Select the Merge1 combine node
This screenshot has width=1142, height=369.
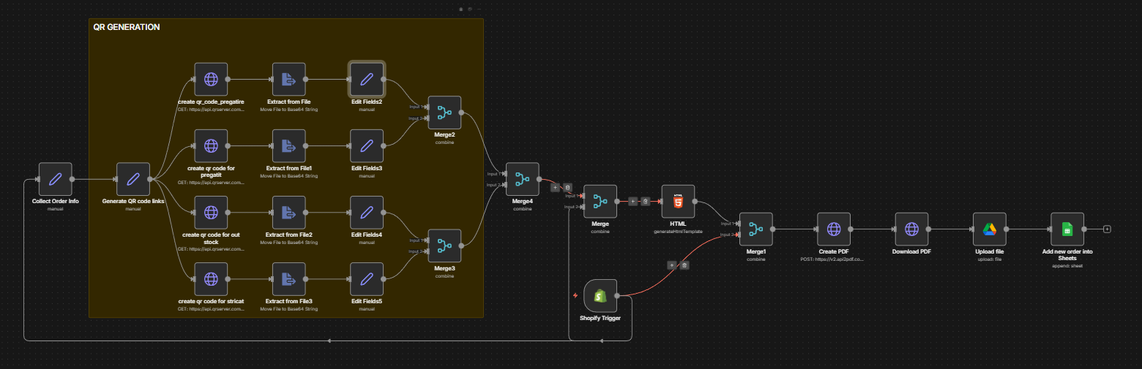[x=756, y=229]
